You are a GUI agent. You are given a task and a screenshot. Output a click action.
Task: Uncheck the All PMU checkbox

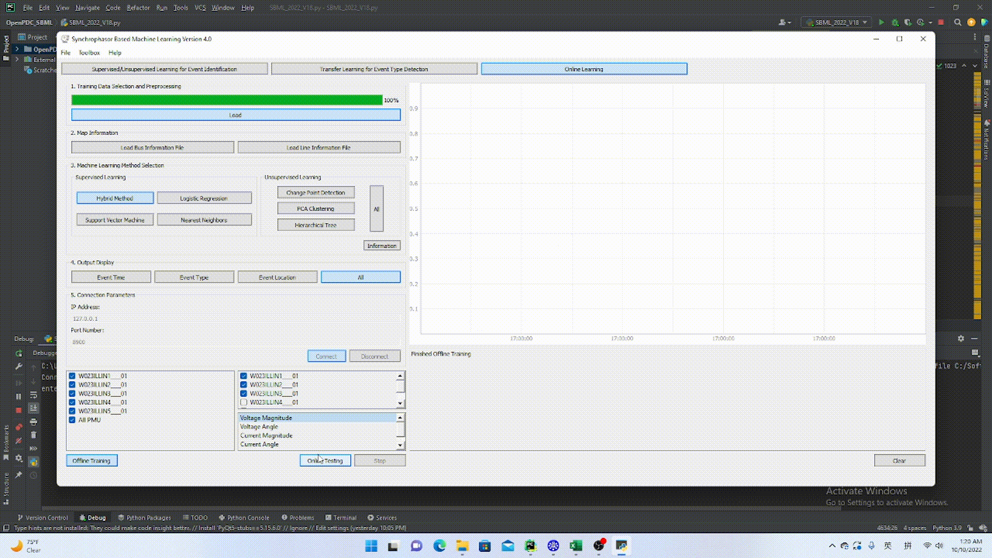tap(72, 420)
